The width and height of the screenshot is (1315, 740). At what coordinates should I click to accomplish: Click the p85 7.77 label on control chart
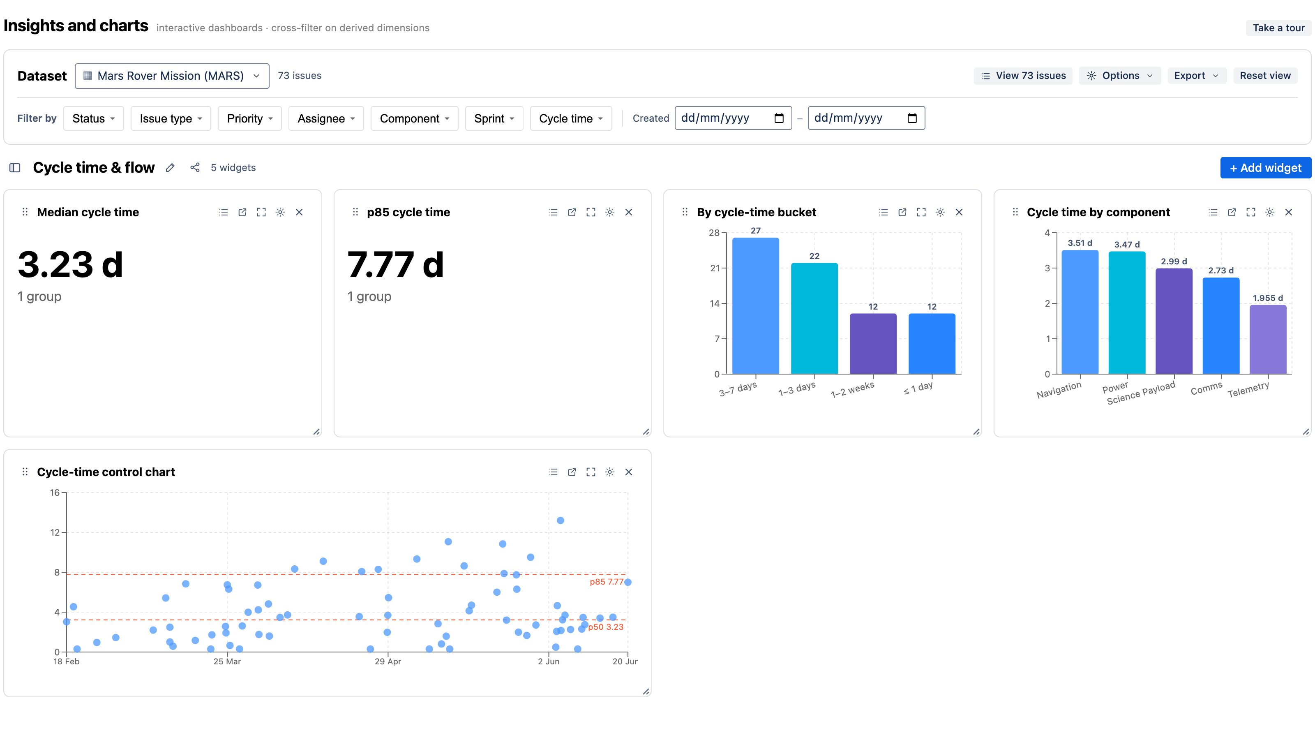pyautogui.click(x=607, y=582)
